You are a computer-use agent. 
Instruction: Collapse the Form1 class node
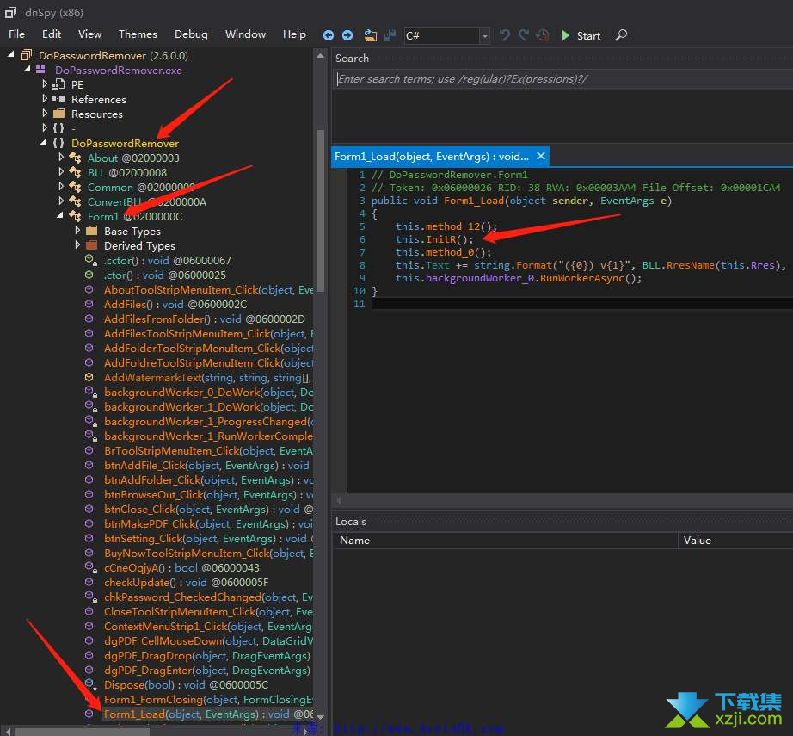[x=60, y=216]
